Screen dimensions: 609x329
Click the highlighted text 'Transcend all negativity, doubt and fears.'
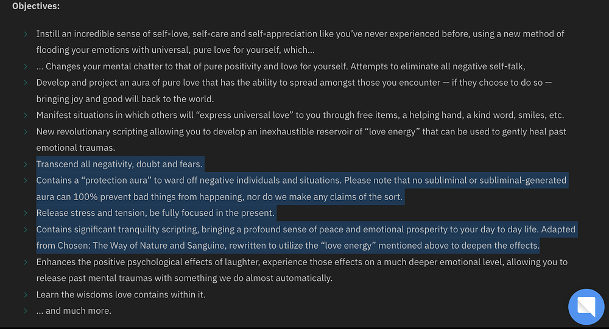119,164
